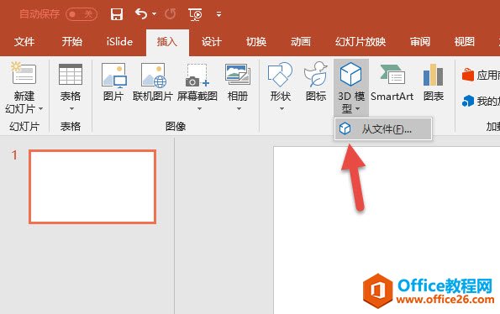Open the 幻灯片放映 tab

click(361, 42)
